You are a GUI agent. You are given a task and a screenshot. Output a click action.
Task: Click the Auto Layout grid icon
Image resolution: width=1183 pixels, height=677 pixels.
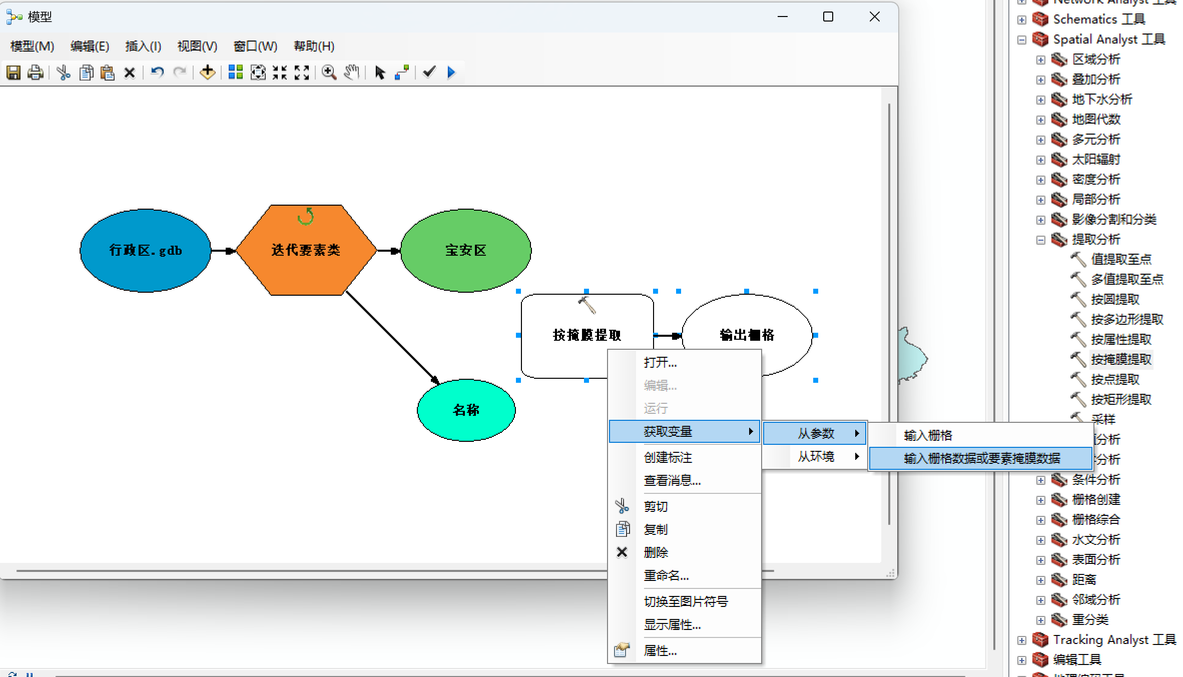point(235,73)
